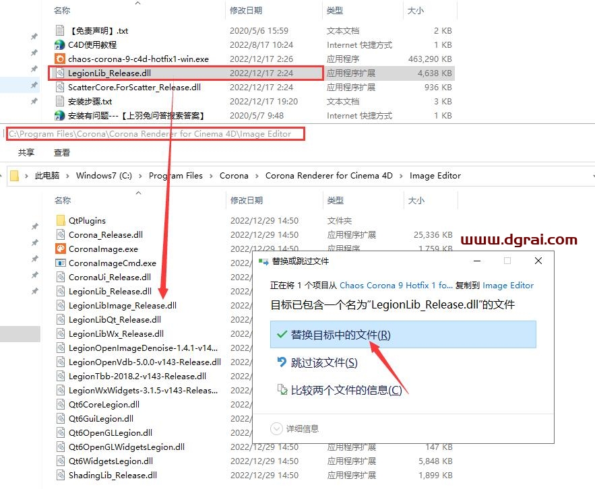Expand 详细信息 in the replace dialog

click(294, 428)
